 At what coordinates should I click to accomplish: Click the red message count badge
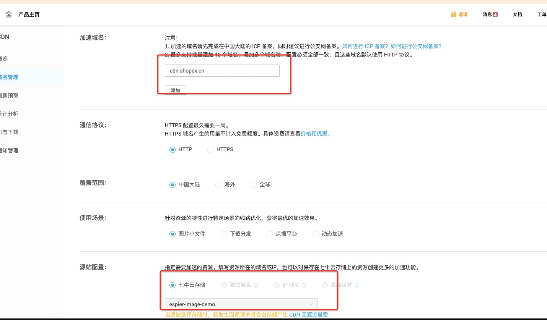495,15
